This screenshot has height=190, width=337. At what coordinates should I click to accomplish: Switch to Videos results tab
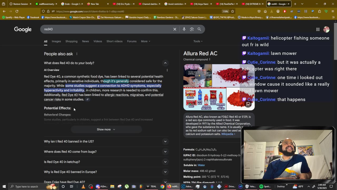click(x=98, y=41)
